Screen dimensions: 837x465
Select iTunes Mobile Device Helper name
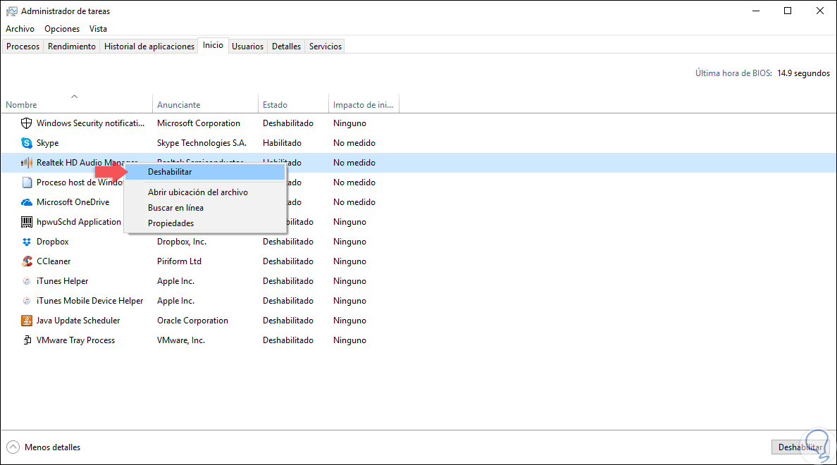89,301
